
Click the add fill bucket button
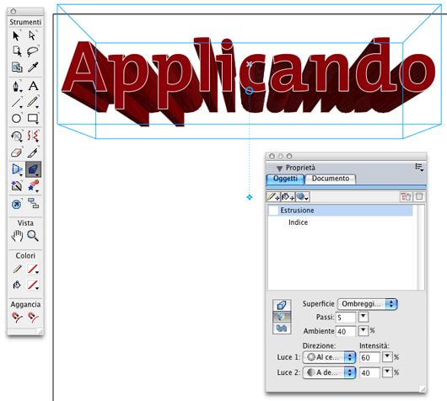pyautogui.click(x=288, y=197)
